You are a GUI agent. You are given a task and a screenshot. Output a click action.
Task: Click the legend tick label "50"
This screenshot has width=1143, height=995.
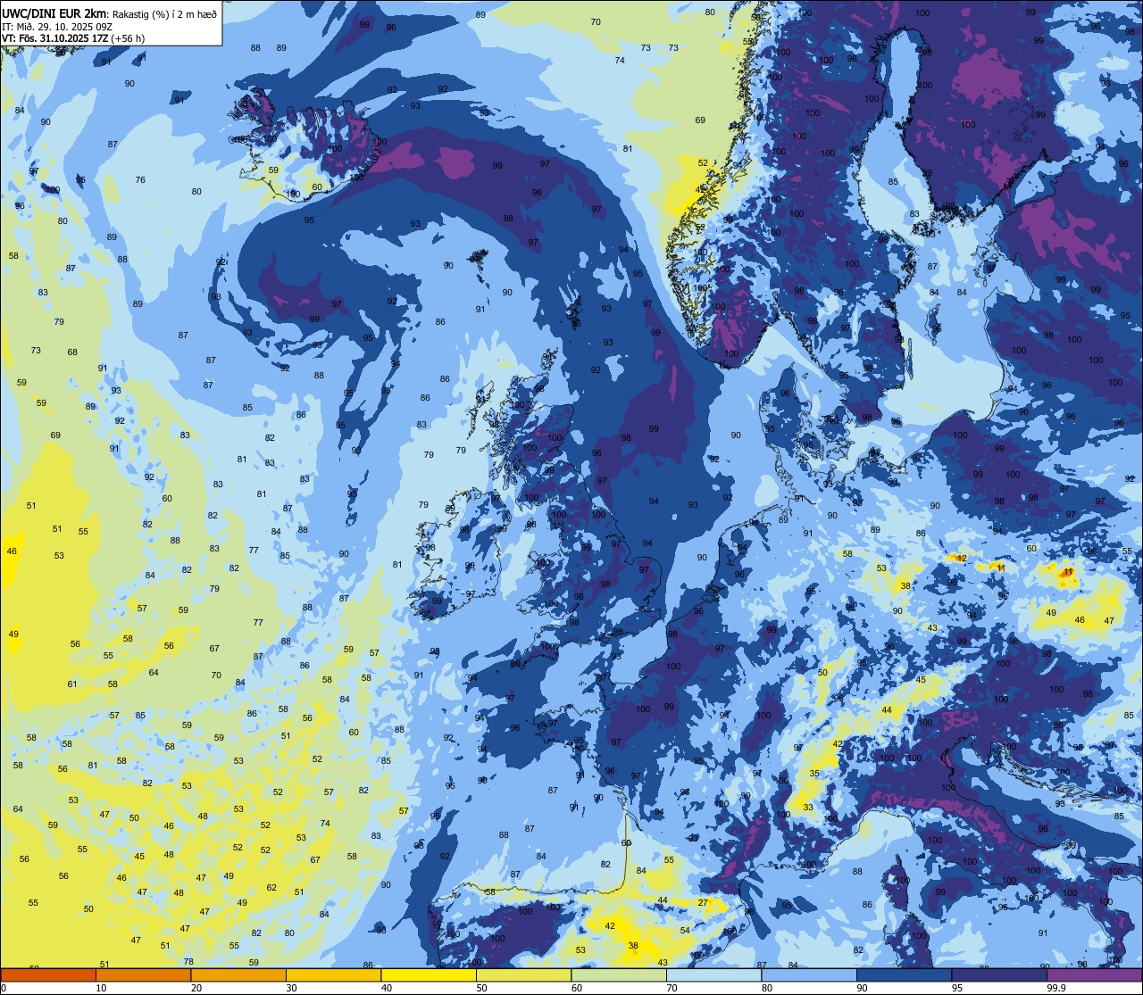click(x=481, y=988)
